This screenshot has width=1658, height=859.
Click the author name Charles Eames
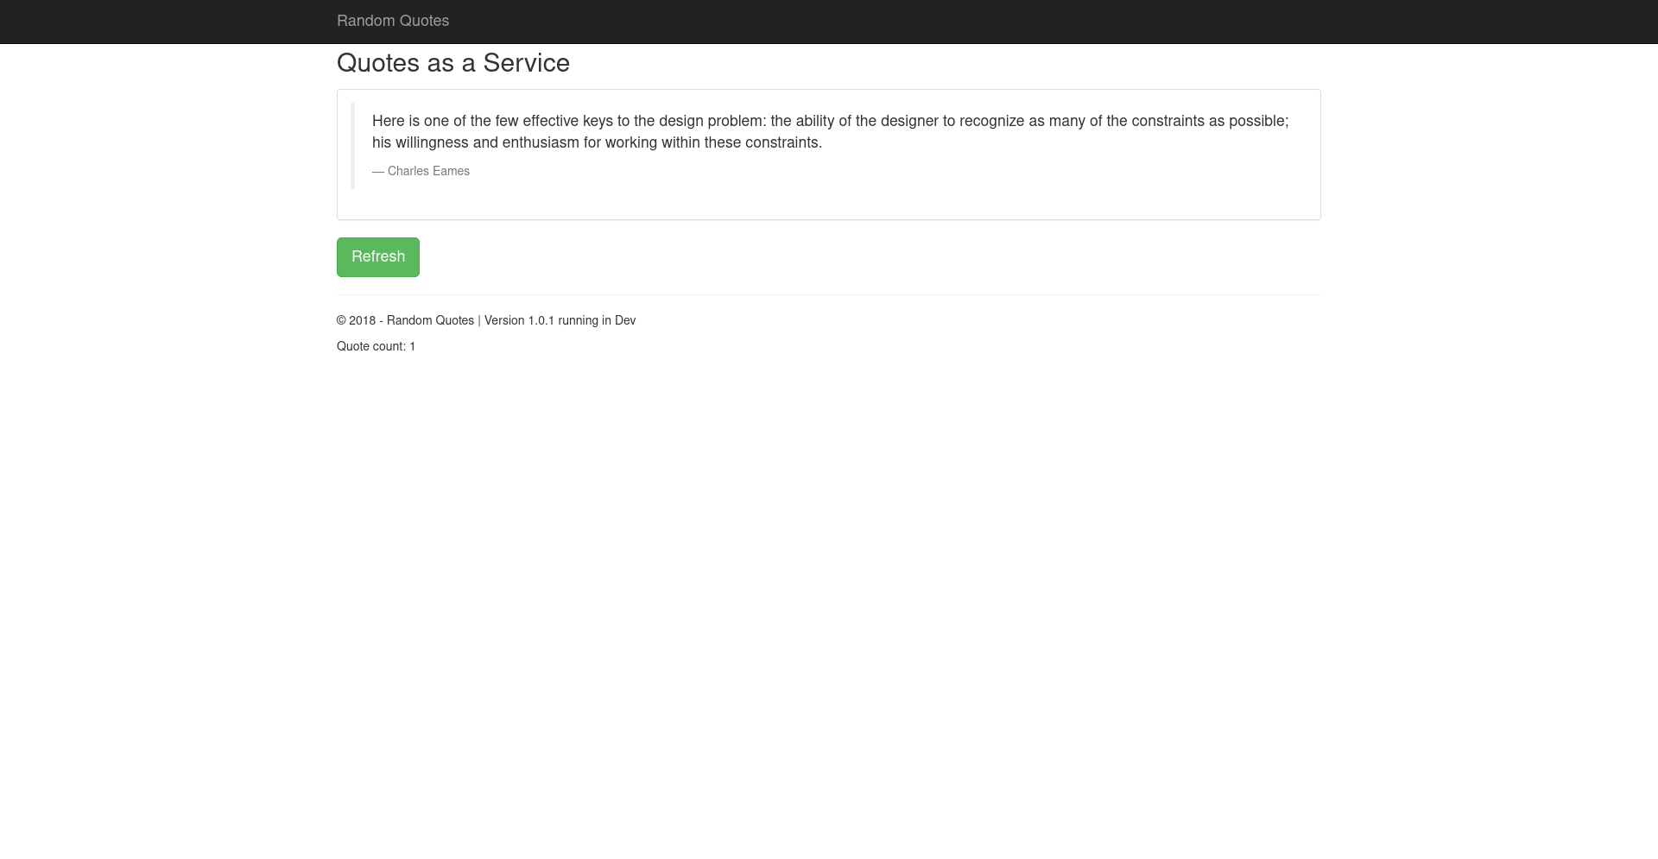[428, 171]
